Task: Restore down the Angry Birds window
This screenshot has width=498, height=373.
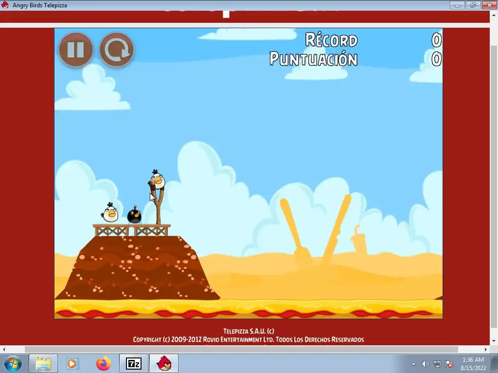Action: coord(473,5)
